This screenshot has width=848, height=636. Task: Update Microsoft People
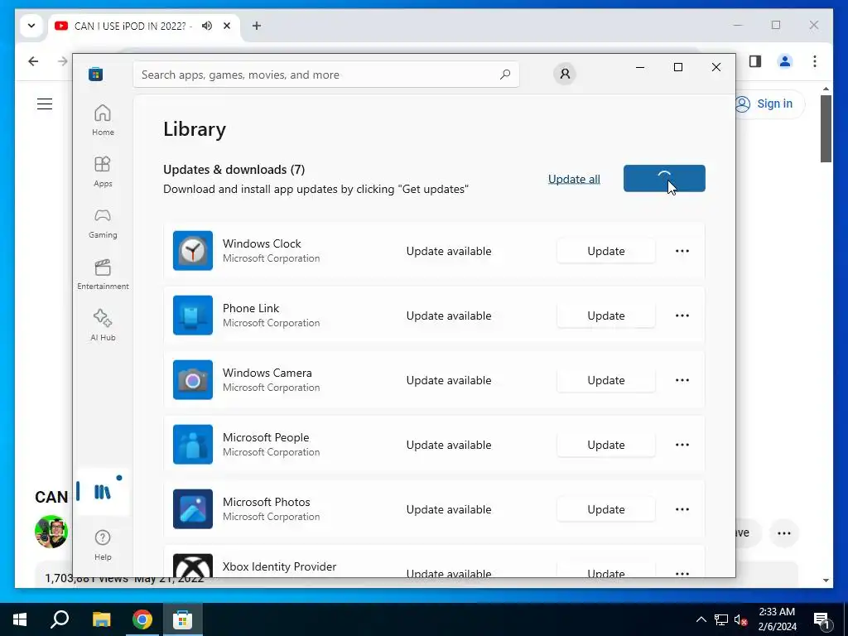[606, 445]
